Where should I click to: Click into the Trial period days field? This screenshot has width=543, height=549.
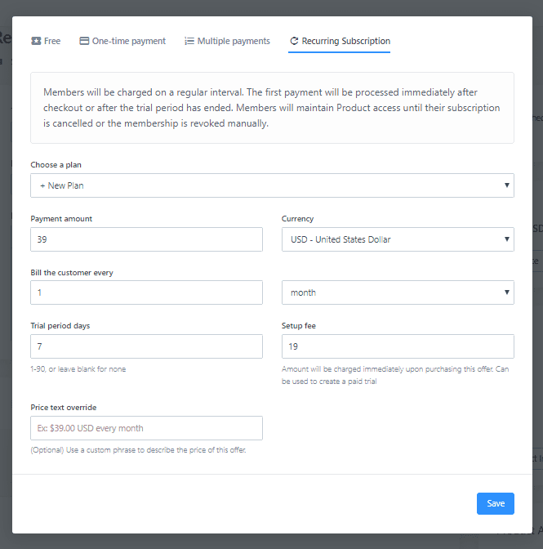tap(146, 346)
